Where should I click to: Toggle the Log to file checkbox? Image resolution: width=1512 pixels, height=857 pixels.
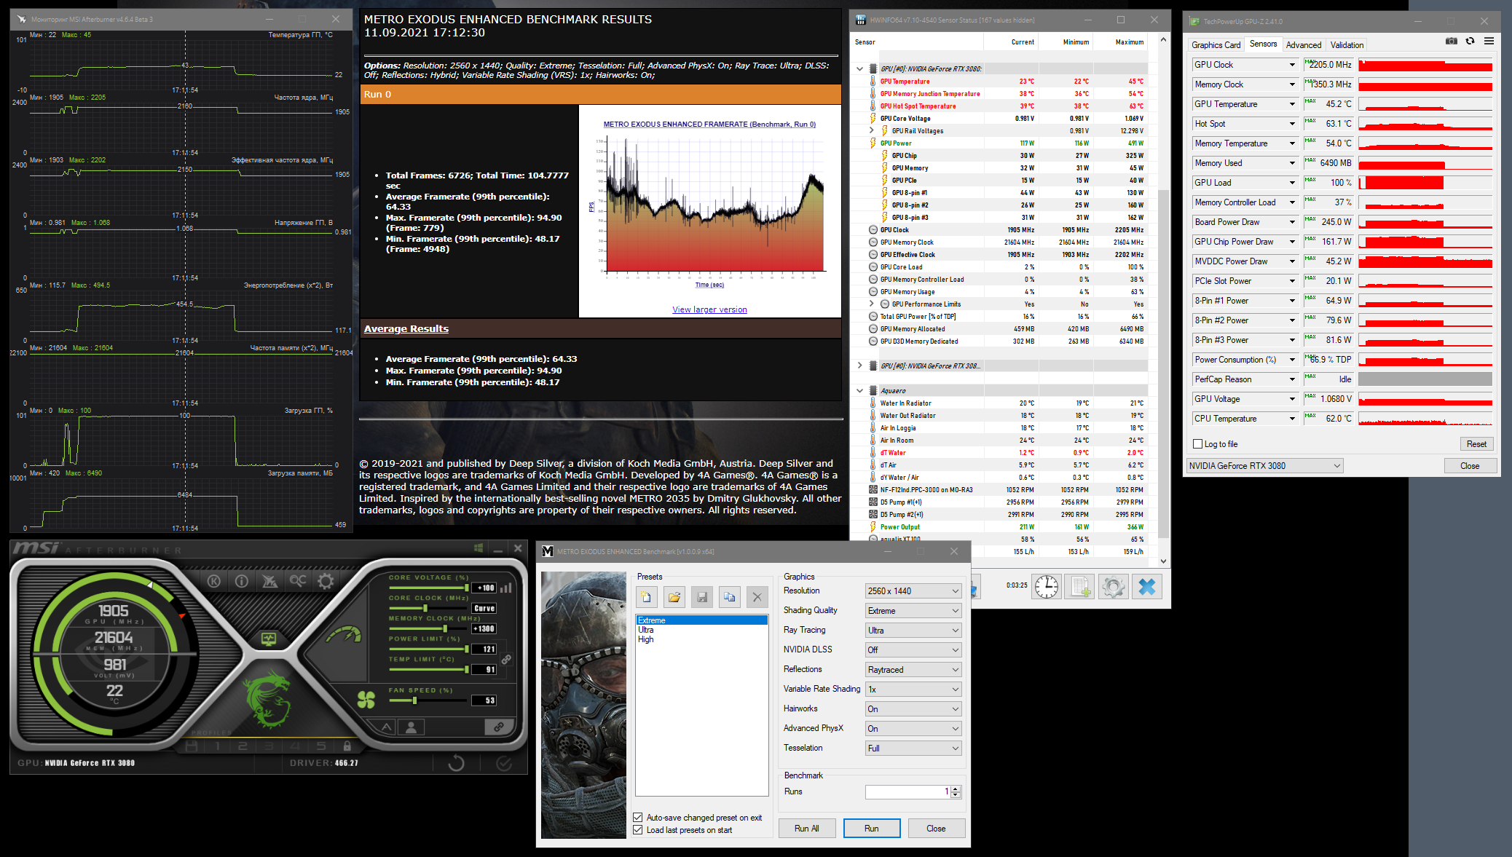click(1197, 444)
